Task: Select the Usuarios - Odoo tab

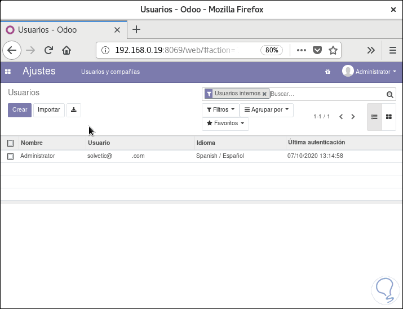Action: pyautogui.click(x=64, y=30)
